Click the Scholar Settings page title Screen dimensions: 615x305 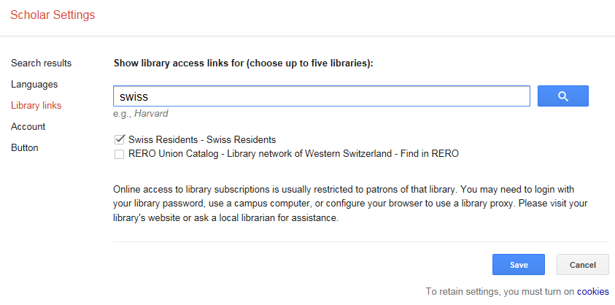pos(53,15)
